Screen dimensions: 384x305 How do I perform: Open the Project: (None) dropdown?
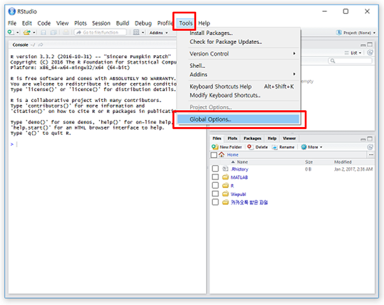tap(356, 33)
